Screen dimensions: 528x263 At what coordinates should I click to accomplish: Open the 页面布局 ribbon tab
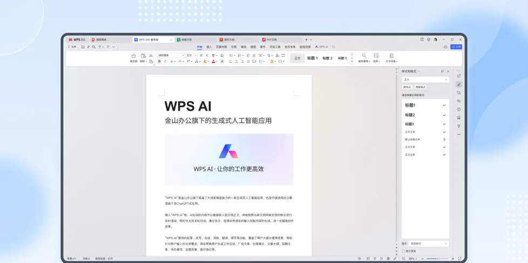221,47
